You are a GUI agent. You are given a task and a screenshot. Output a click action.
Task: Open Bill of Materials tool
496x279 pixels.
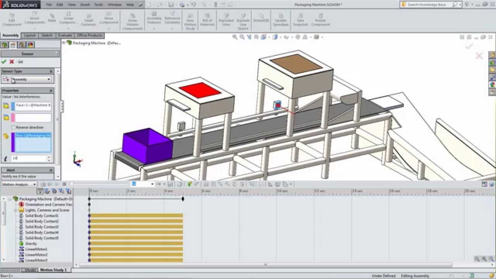(x=207, y=19)
